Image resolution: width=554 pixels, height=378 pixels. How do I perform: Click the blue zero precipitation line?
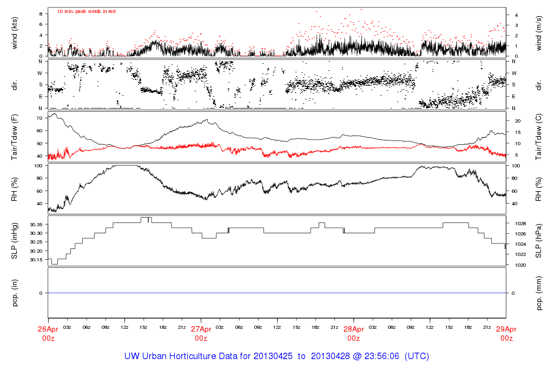[x=277, y=293]
